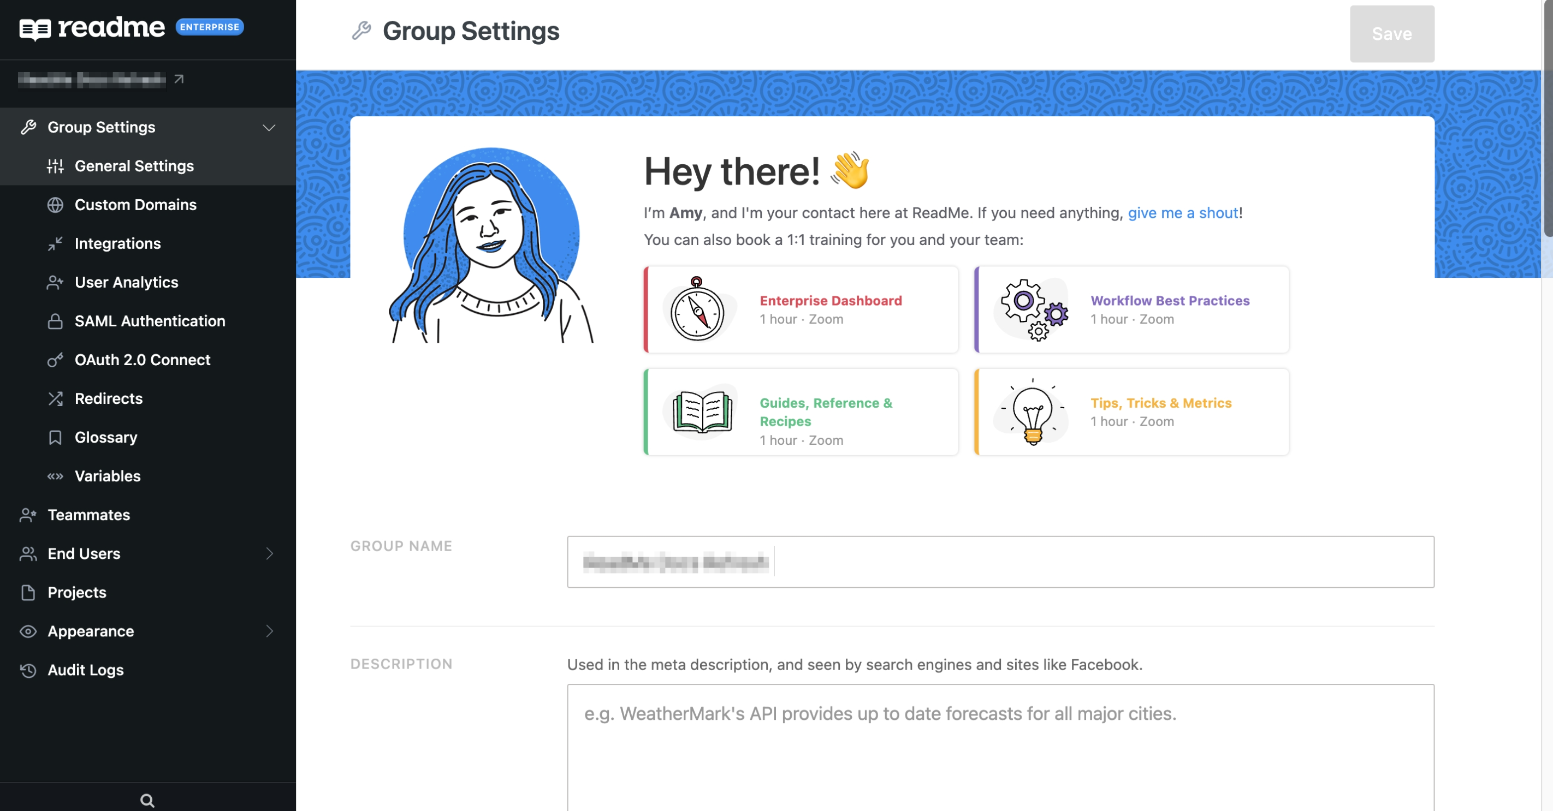Click the Glossary bookmark icon
Image resolution: width=1553 pixels, height=811 pixels.
56,438
